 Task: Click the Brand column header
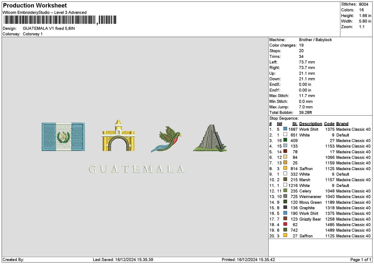click(342, 124)
